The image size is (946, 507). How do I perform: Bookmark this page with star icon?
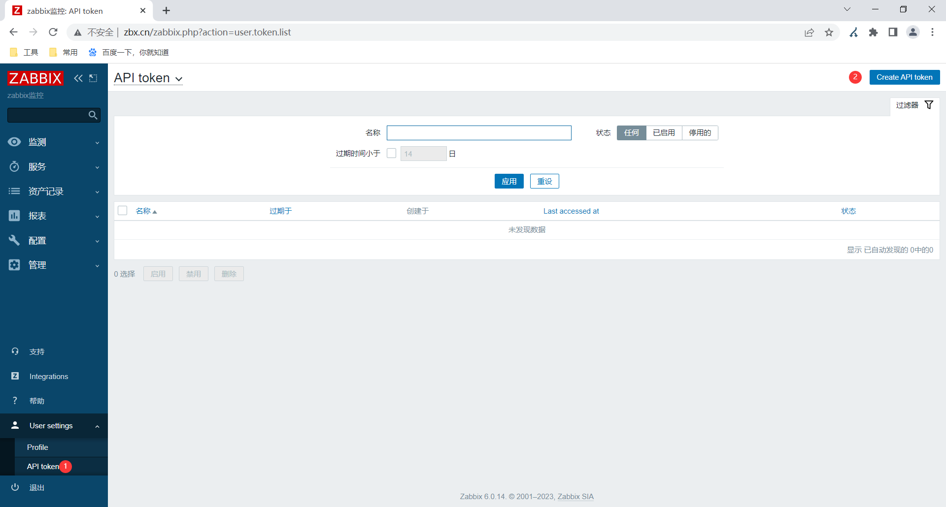829,32
